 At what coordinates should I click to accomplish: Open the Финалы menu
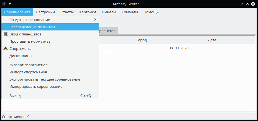click(109, 12)
